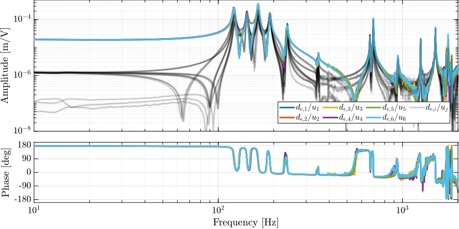Select the d_e,2/u_2 legend label text
459x229 pixels.
coord(306,118)
